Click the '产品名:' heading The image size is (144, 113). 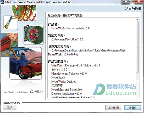pos(53,24)
